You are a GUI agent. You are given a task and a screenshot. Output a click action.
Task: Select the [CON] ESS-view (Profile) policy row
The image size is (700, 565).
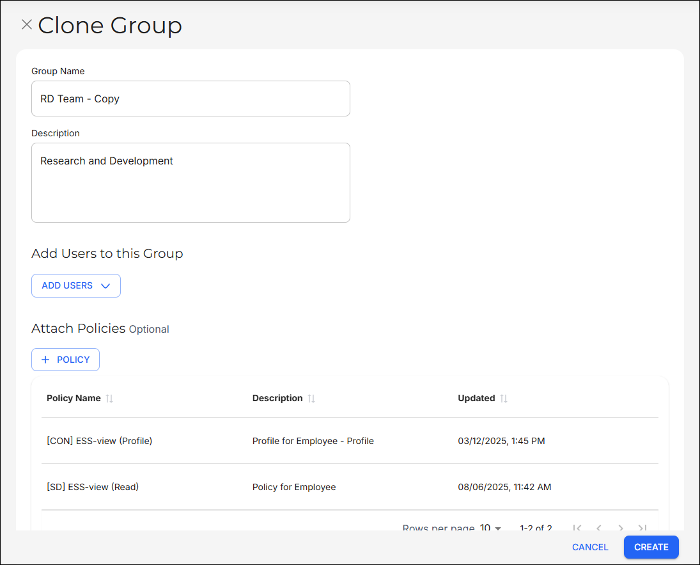click(100, 441)
